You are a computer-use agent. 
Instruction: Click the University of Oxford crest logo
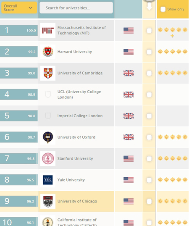(48, 137)
